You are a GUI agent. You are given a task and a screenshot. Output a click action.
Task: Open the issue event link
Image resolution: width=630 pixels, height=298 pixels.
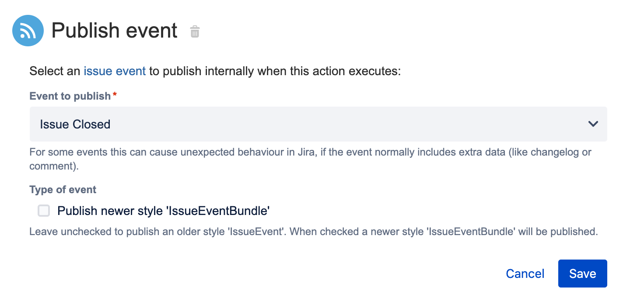click(115, 71)
